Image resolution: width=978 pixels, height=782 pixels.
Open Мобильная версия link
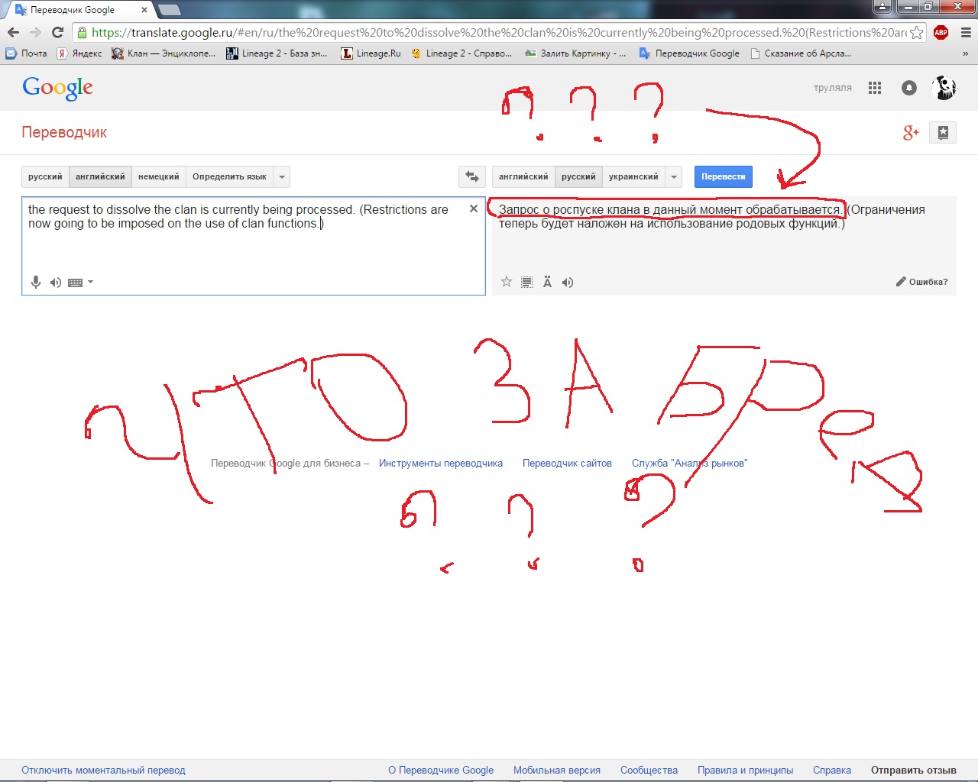coord(557,770)
